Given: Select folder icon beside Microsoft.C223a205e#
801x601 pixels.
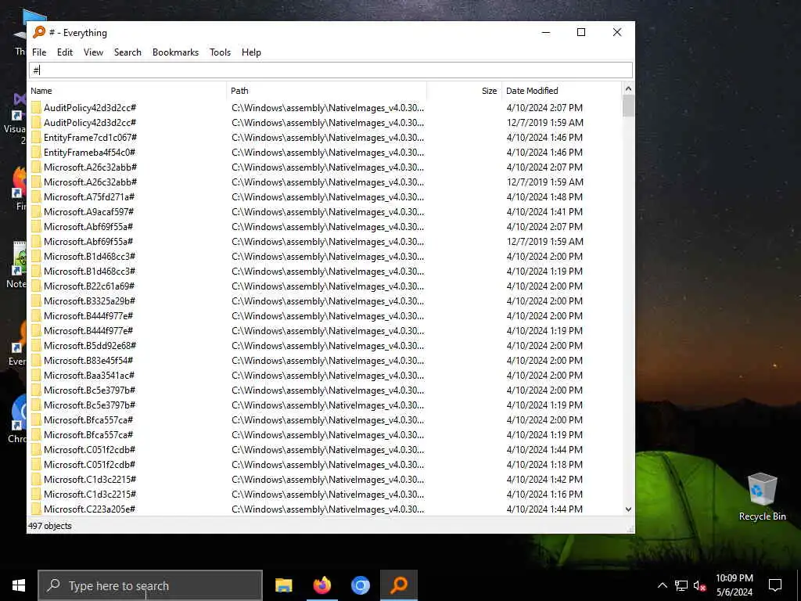Looking at the screenshot, I should point(36,509).
